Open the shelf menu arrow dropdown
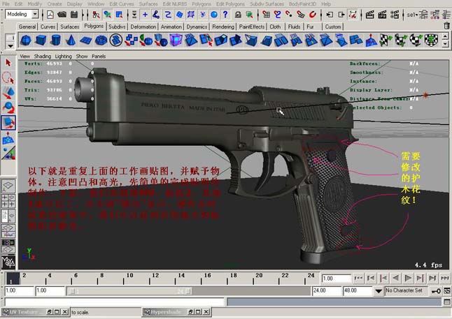The height and width of the screenshot is (319, 452). pyautogui.click(x=10, y=46)
